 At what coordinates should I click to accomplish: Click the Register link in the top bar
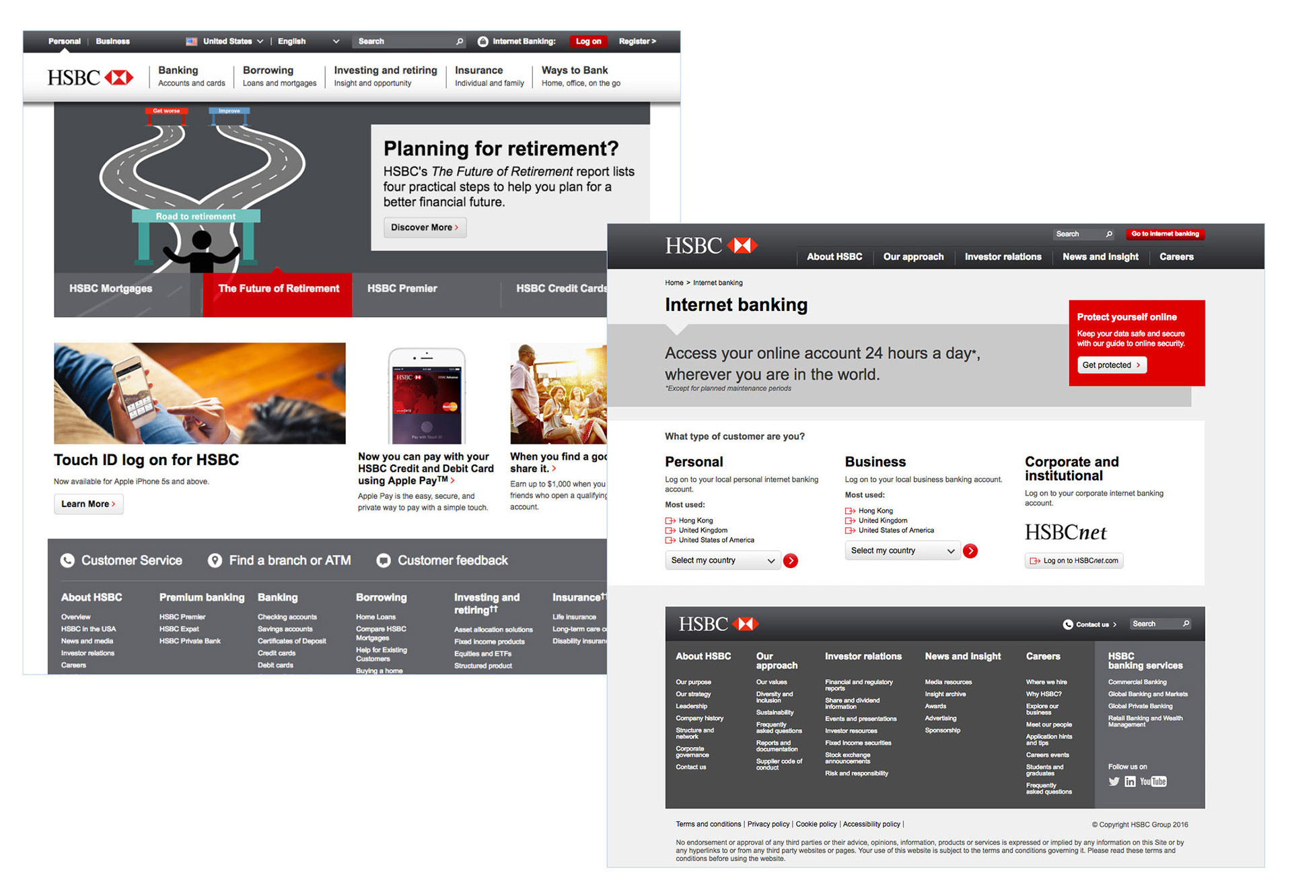point(637,41)
